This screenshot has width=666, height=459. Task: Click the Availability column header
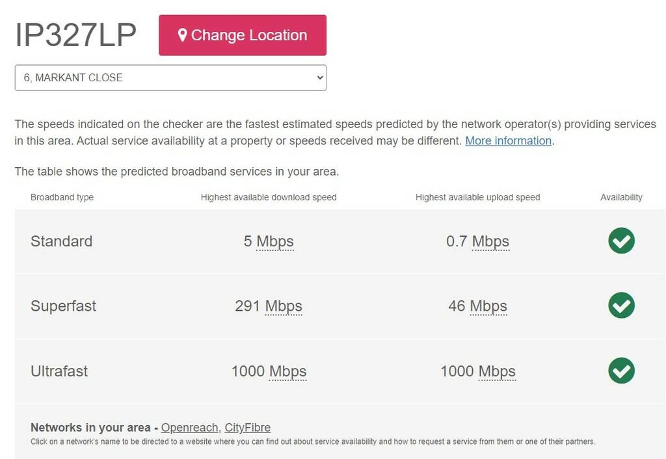(621, 197)
